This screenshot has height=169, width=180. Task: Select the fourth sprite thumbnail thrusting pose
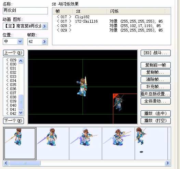(x=118, y=144)
